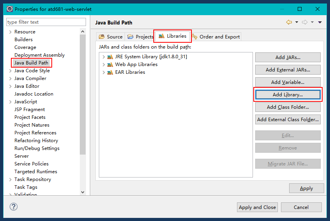Click the Add Library button
330x221 pixels.
click(x=288, y=94)
